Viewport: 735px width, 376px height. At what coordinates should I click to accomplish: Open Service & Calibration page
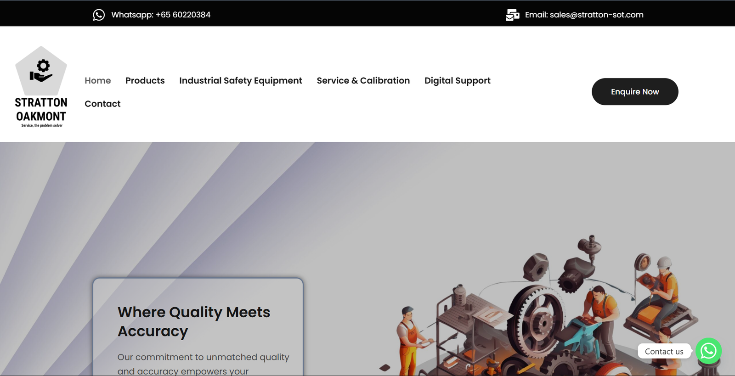pyautogui.click(x=363, y=80)
